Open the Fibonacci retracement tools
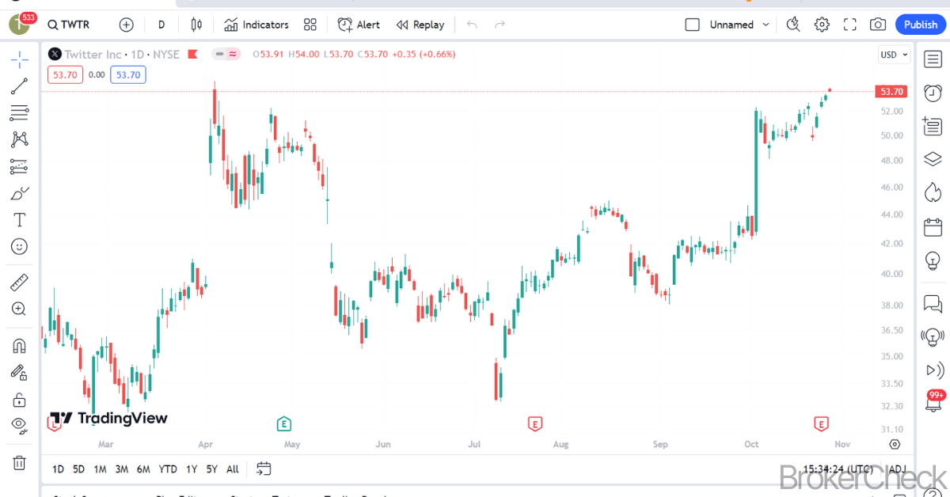This screenshot has width=950, height=497. pos(20,113)
